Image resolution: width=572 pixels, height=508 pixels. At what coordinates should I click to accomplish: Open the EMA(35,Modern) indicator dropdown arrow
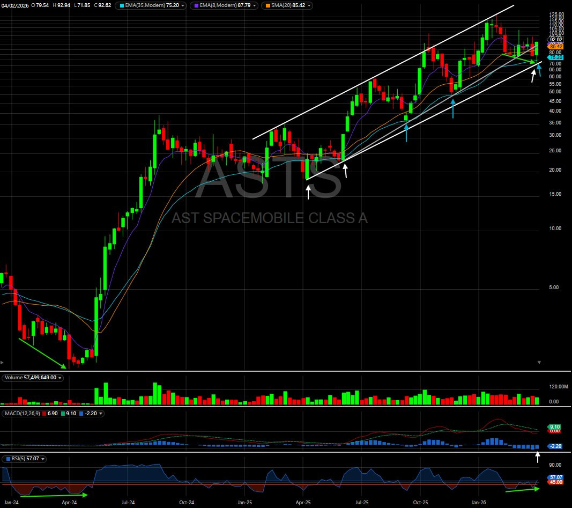(183, 5)
